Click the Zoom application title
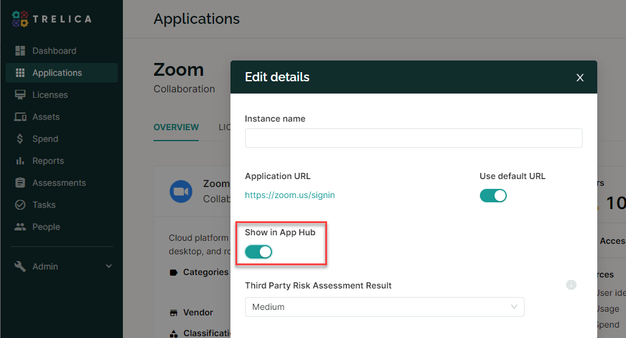Viewport: 626px width, 338px height. tap(179, 70)
